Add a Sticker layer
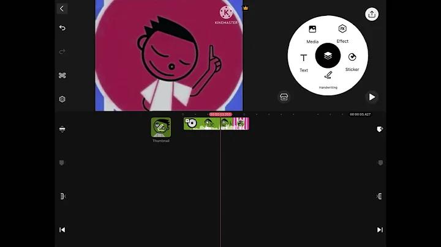441x247 pixels. pyautogui.click(x=352, y=62)
